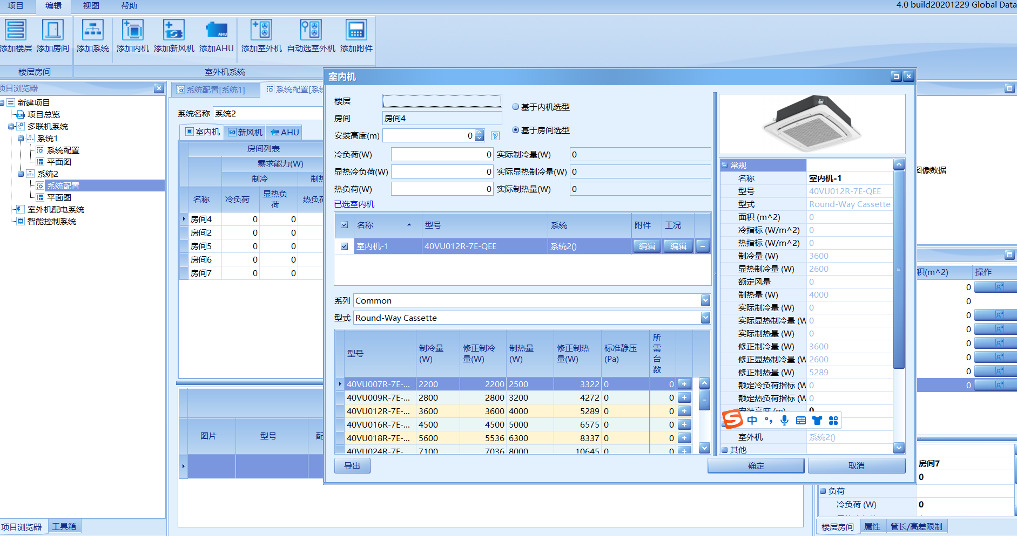
Task: Click the 添加楼层 (add floor) icon
Action: (x=15, y=30)
